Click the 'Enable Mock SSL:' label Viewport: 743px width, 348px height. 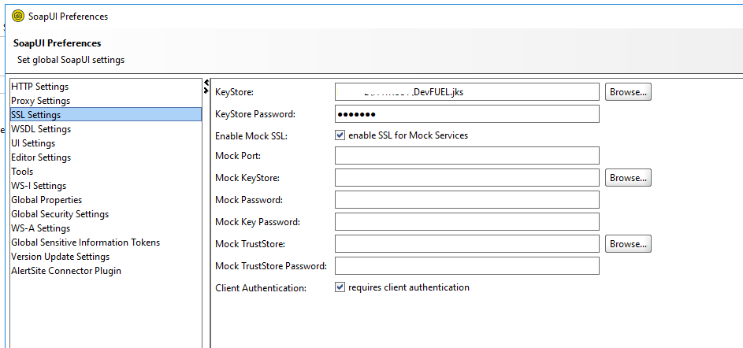point(251,136)
